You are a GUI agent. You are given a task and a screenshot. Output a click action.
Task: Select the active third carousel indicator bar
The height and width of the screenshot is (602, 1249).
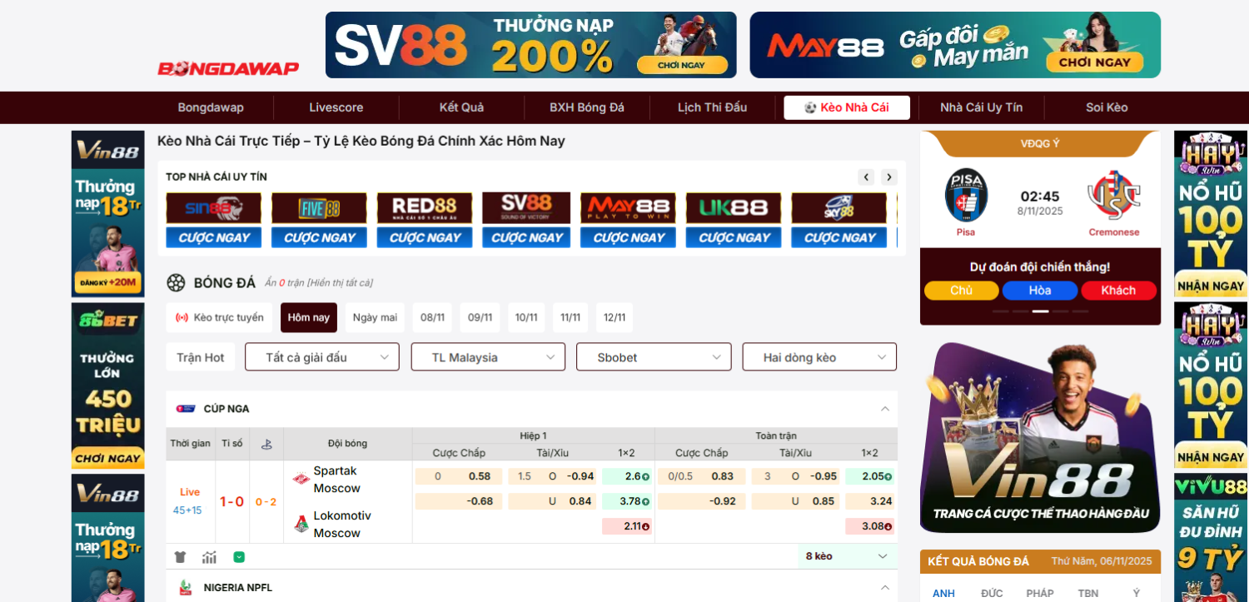click(1040, 311)
